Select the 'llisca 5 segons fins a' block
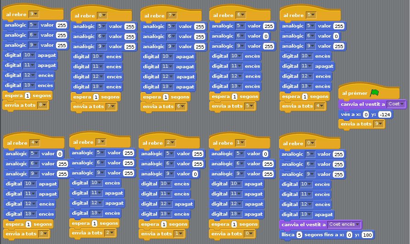This screenshot has width=410, height=244. point(327,235)
